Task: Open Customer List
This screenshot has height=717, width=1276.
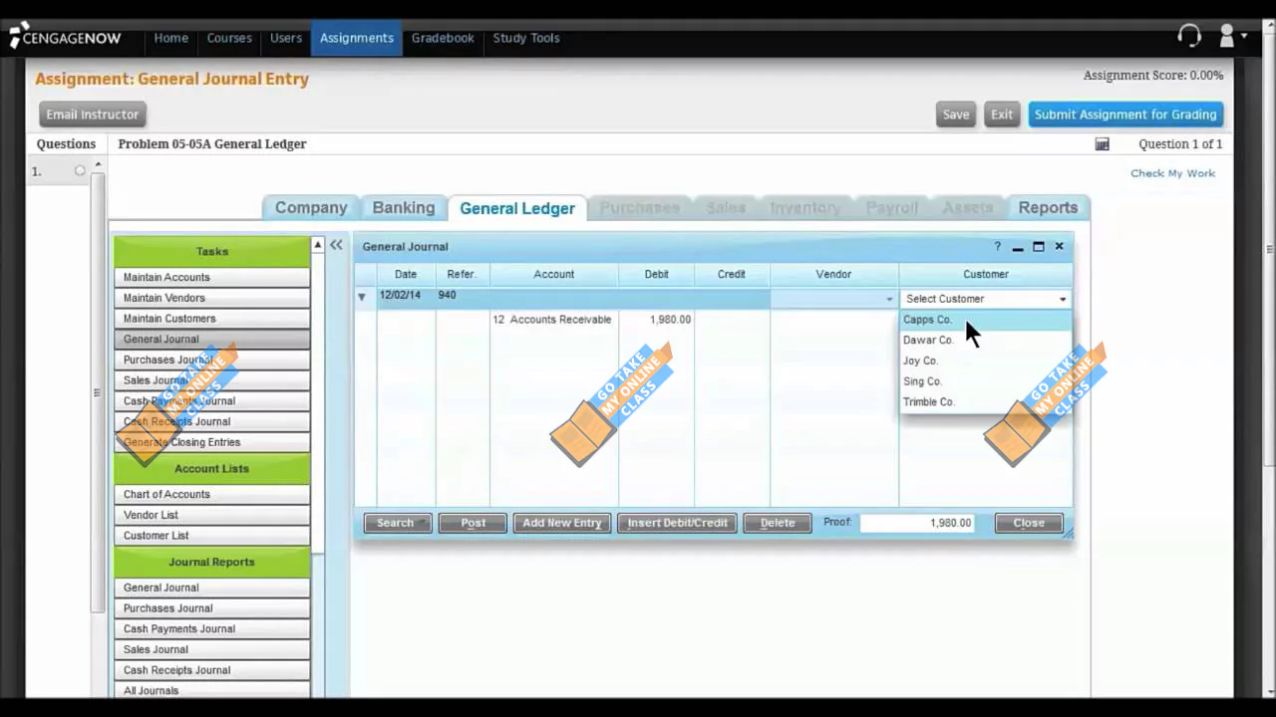Action: click(x=212, y=536)
